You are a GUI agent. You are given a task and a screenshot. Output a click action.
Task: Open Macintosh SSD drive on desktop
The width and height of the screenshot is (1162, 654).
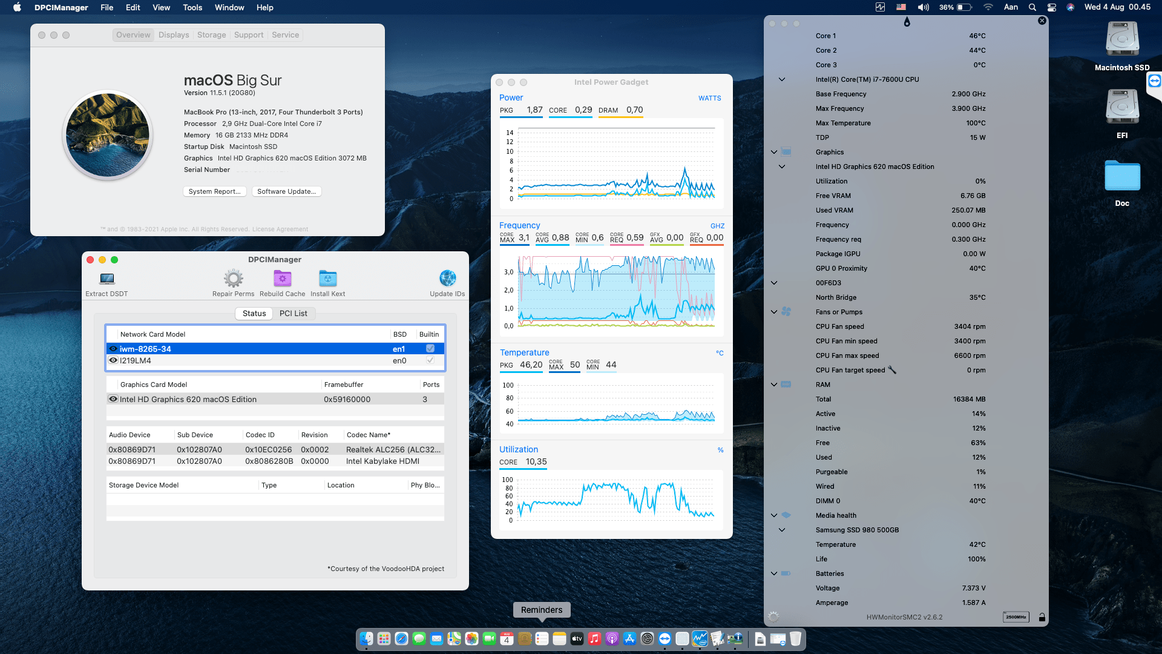pyautogui.click(x=1122, y=39)
